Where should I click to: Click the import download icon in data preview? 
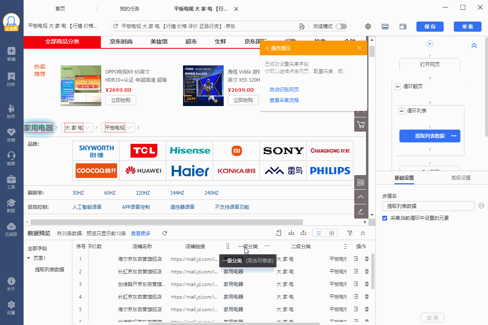pos(291,233)
